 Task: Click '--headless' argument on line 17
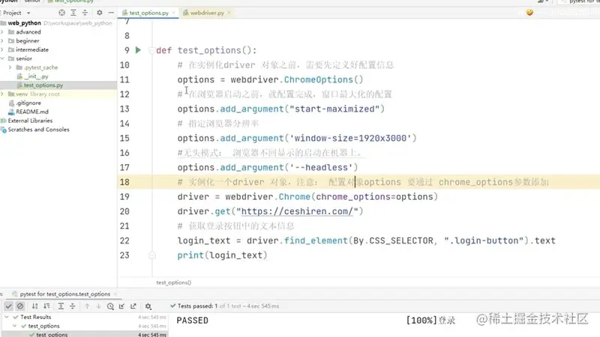coord(321,167)
